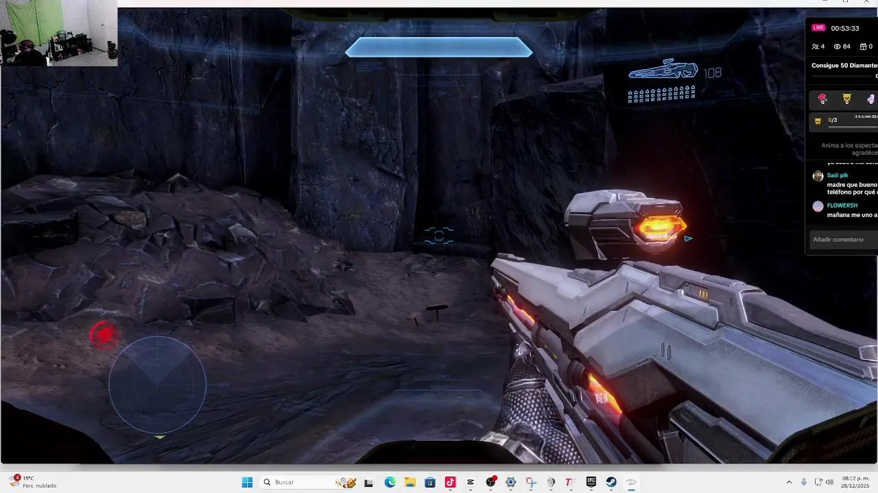
Task: Open the pink TF app in the taskbar
Action: 569,482
